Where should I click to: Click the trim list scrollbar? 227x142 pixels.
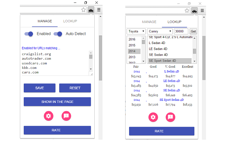[x=194, y=50]
